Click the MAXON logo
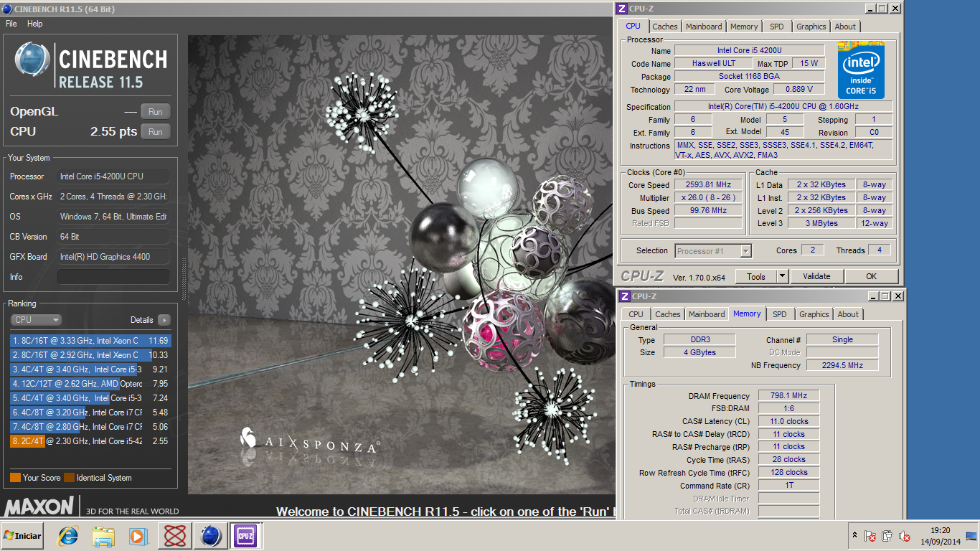This screenshot has width=980, height=551. (39, 507)
